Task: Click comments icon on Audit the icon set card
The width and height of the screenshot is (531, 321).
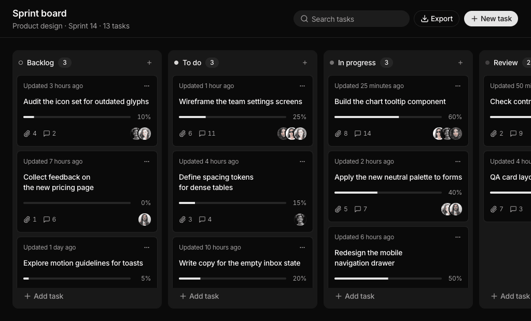Action: (46, 134)
